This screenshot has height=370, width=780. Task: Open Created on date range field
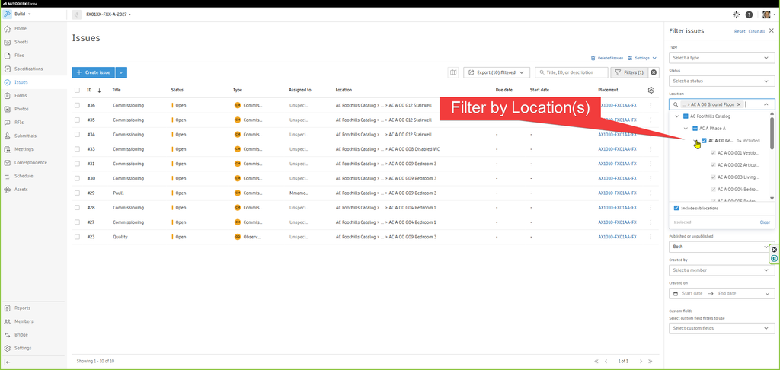(x=722, y=293)
